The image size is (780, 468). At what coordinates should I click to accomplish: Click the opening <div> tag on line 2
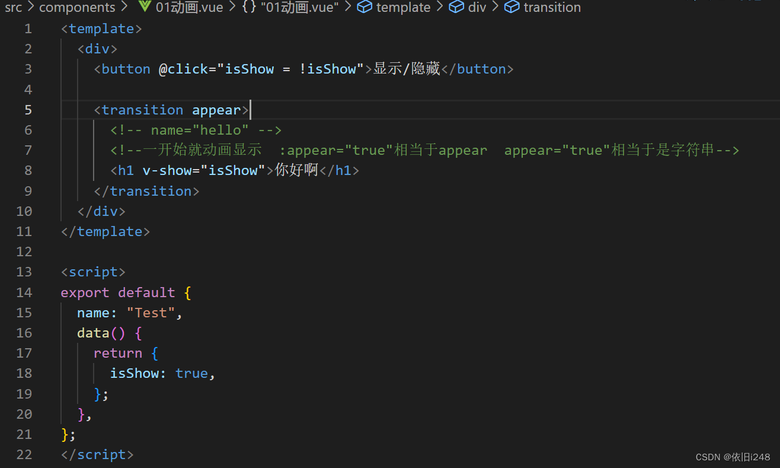pyautogui.click(x=97, y=49)
